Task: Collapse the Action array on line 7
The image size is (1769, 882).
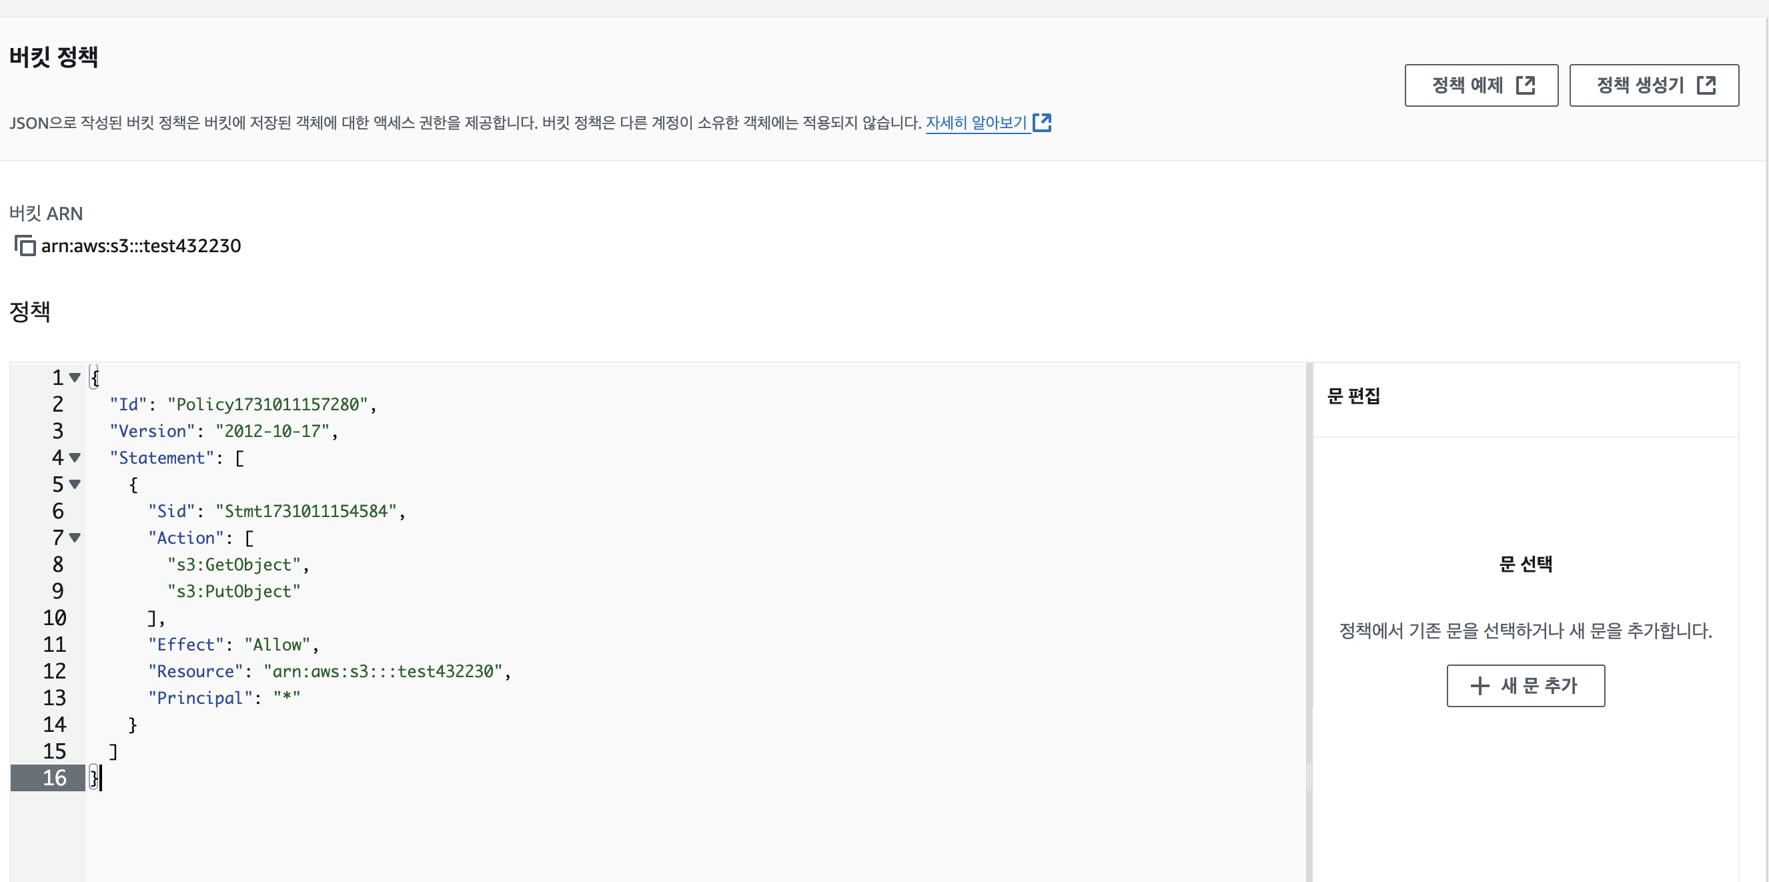Action: coord(75,538)
